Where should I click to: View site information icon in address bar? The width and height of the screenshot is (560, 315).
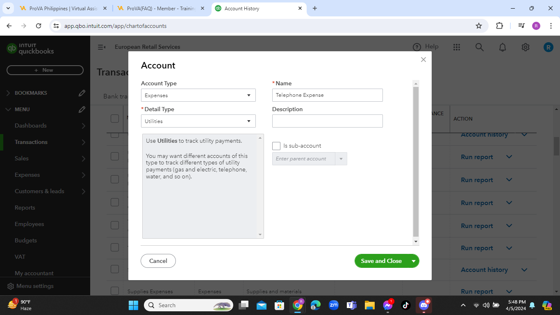[x=56, y=26]
